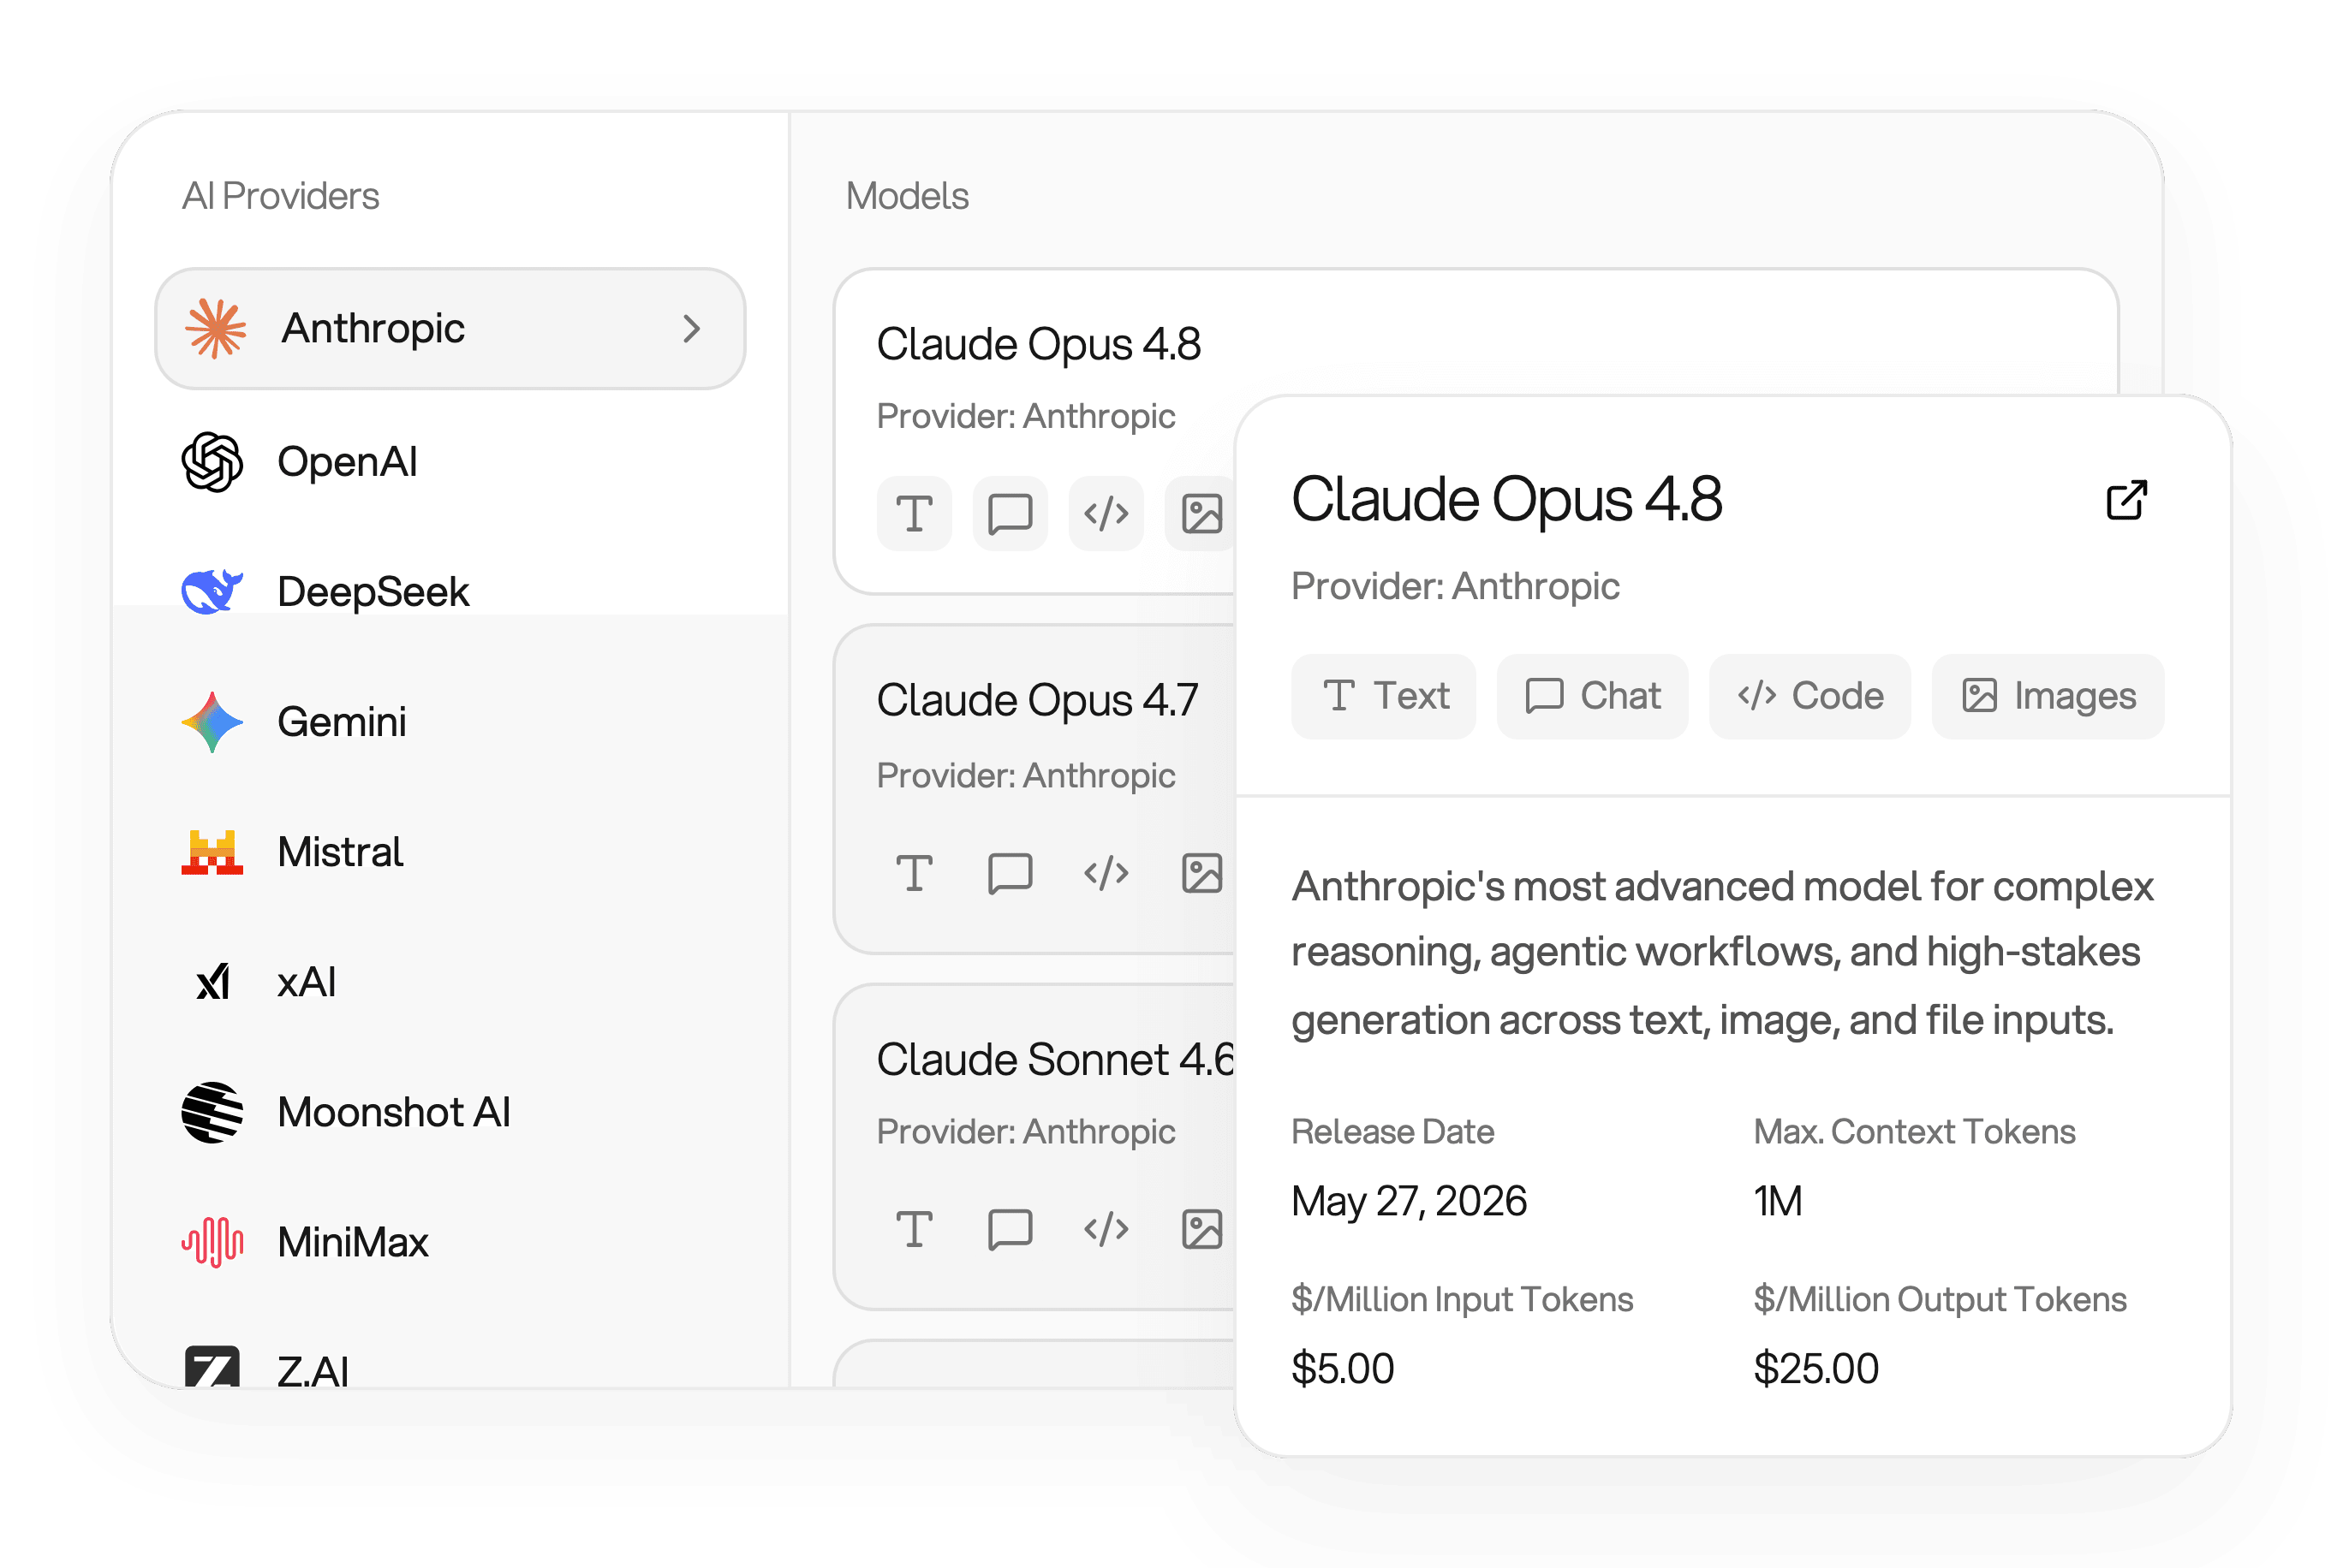Select the Text capability tag in detail panel
This screenshot has width=2343, height=1568.
tap(1384, 696)
